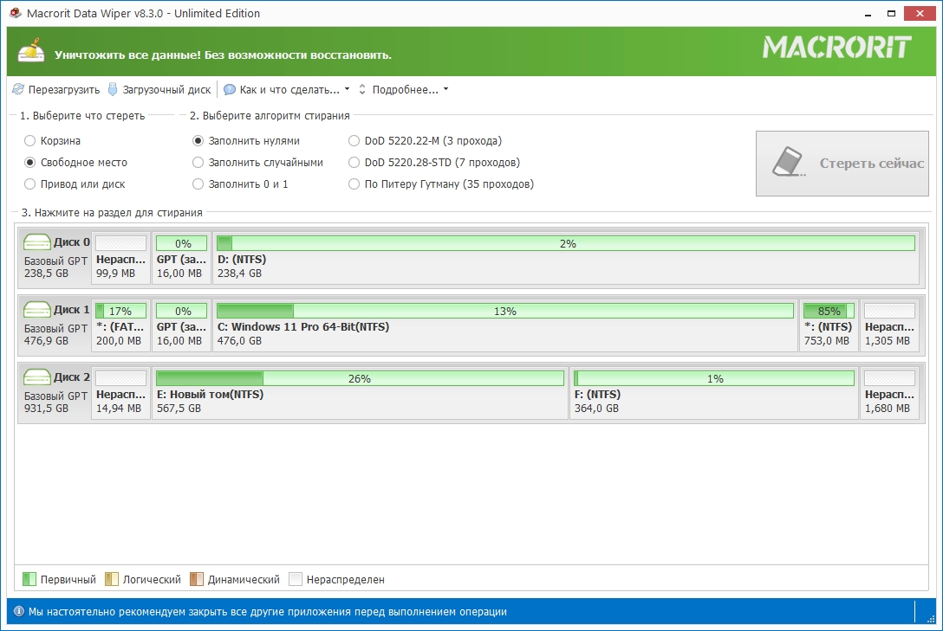This screenshot has width=943, height=631.
Task: Click Диск 0 Базовый GPT 238,5 GB label
Action: (x=55, y=257)
